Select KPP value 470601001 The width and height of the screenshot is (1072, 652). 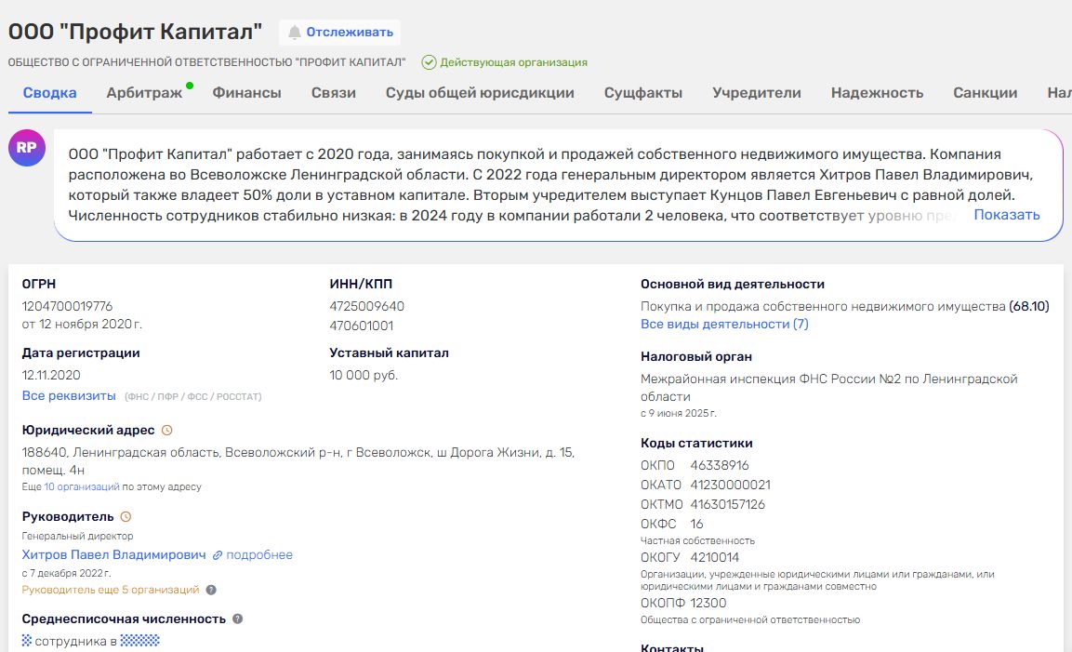pyautogui.click(x=362, y=326)
